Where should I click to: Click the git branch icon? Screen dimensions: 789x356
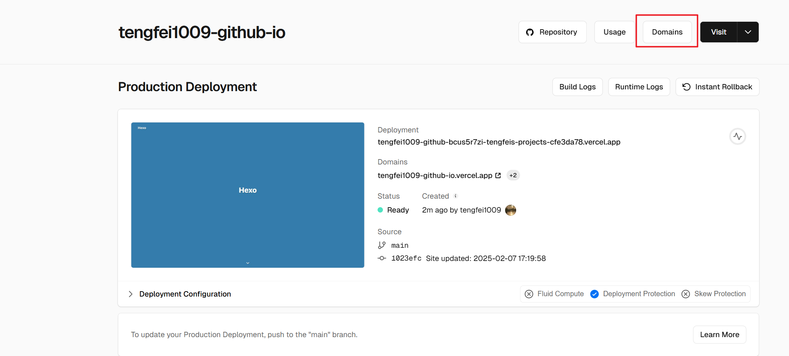pos(382,245)
